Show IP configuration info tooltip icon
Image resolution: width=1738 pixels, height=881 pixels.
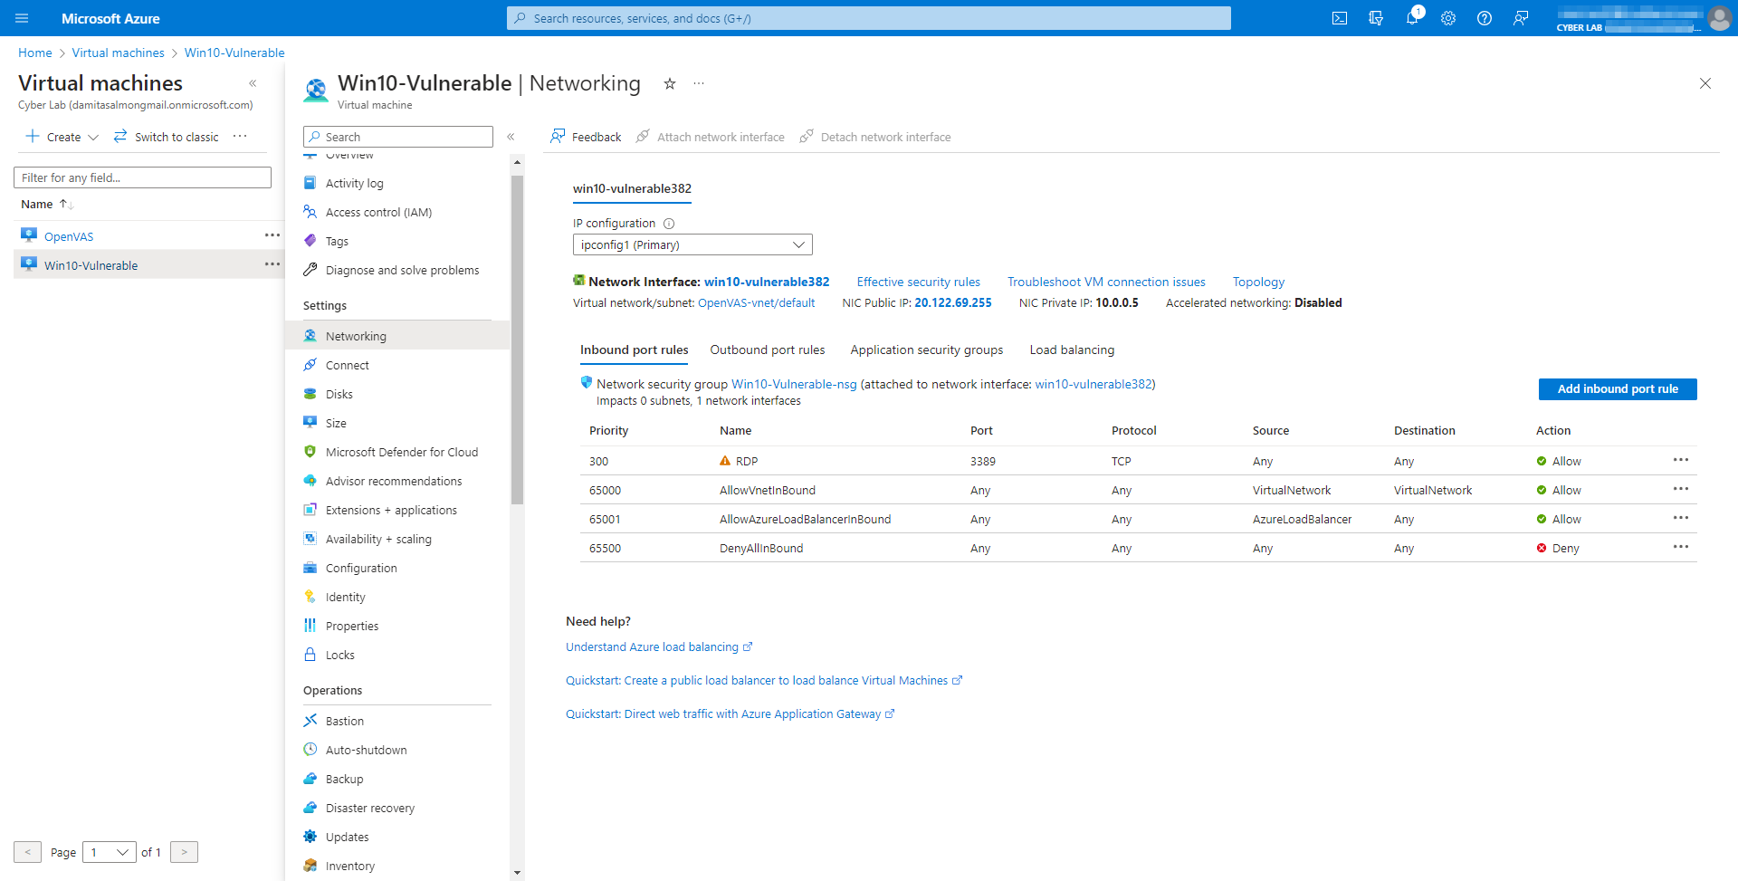[669, 224]
